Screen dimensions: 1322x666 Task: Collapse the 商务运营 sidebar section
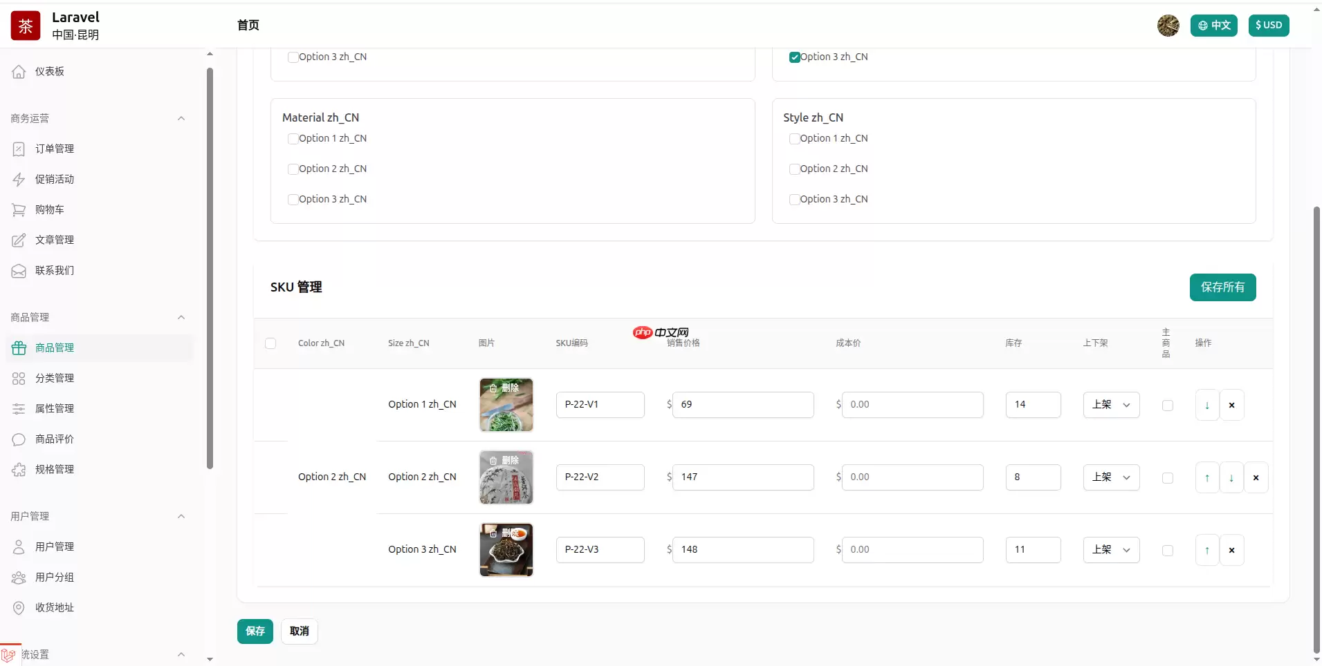pos(181,119)
